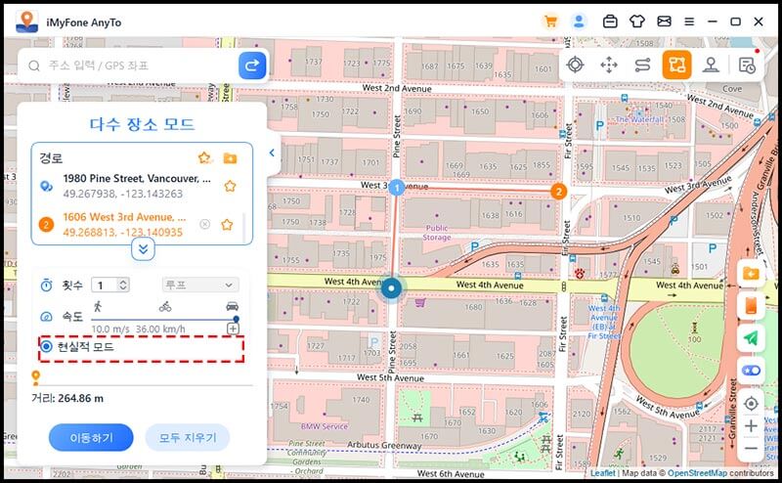Click the blue current location dot on map
782x483 pixels.
click(x=392, y=287)
